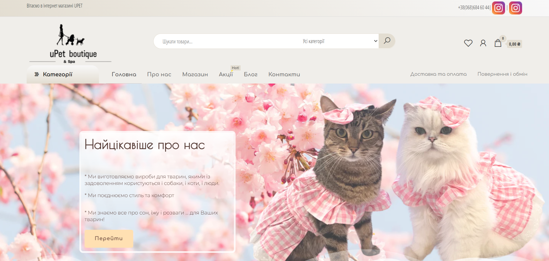
Task: Click the second Instagram icon on the right
Action: 515,8
